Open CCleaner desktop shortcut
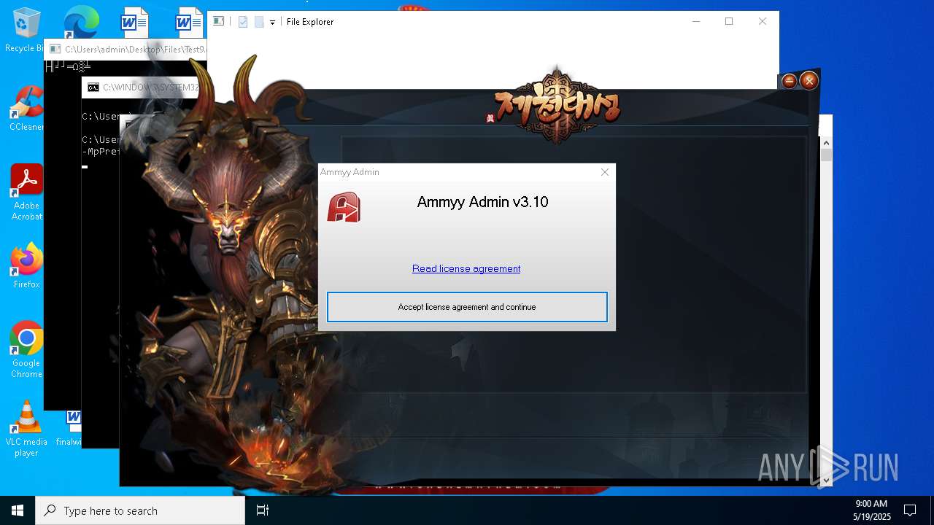Viewport: 934px width, 525px height. pyautogui.click(x=26, y=108)
